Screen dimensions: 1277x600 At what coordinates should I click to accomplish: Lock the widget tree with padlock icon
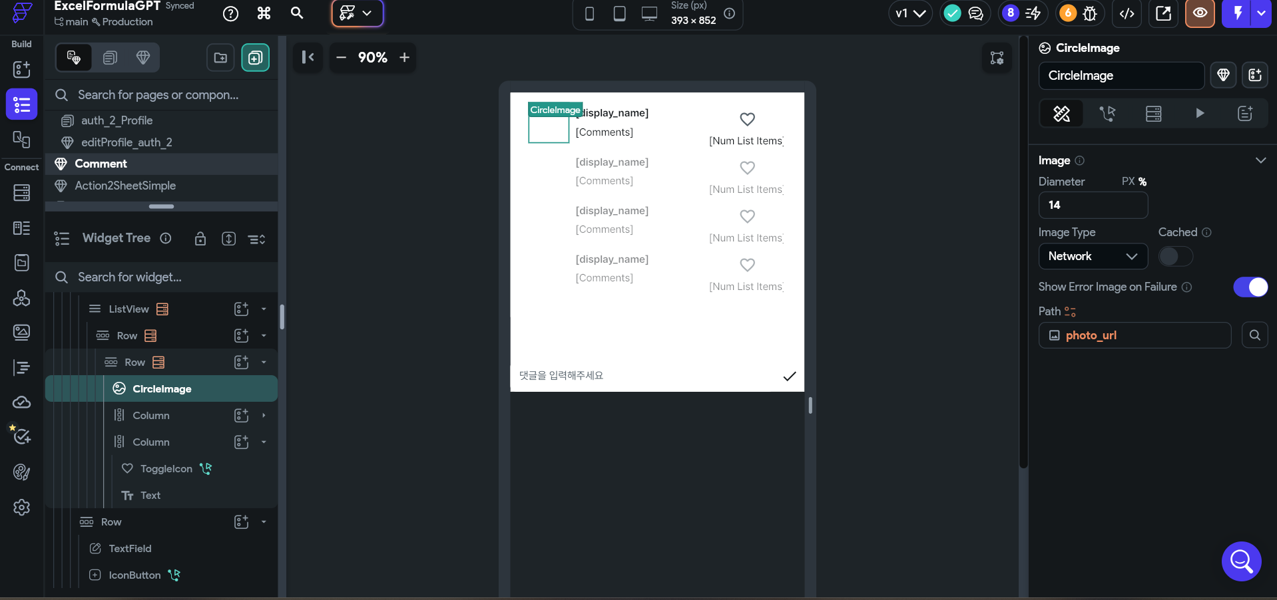tap(200, 238)
